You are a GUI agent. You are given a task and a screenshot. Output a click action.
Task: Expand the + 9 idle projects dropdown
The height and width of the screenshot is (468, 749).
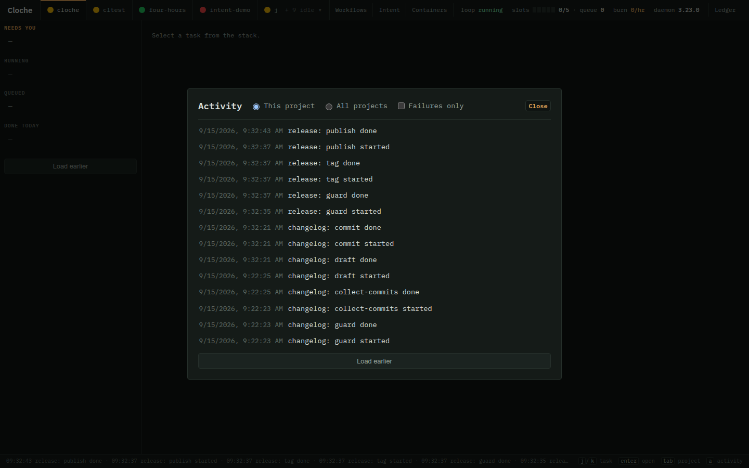click(x=303, y=10)
